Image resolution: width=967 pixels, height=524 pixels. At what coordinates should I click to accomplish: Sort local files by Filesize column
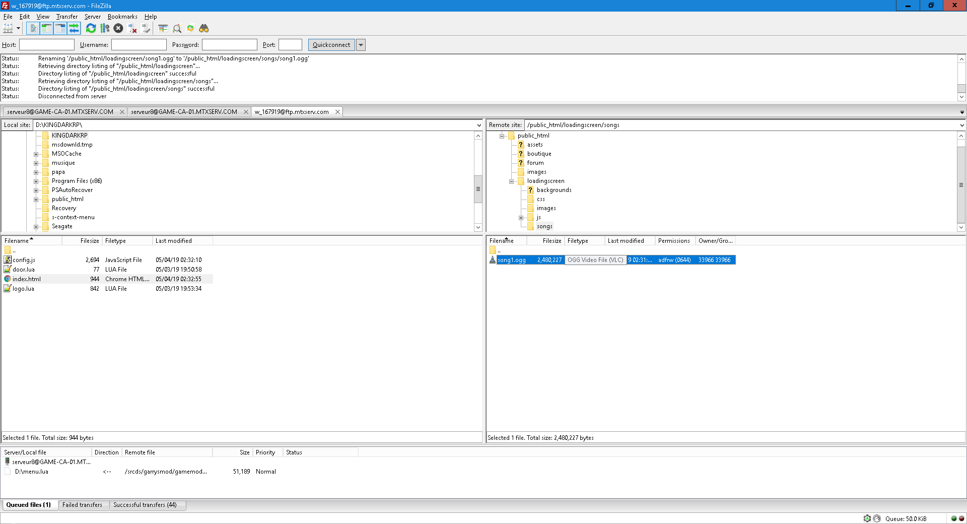point(82,241)
